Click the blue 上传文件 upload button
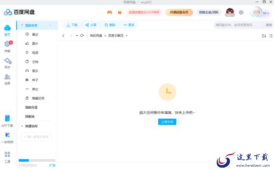This screenshot has height=169, width=274. pyautogui.click(x=167, y=122)
